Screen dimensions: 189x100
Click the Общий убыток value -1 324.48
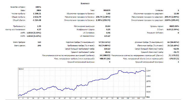pyautogui.click(x=37, y=20)
